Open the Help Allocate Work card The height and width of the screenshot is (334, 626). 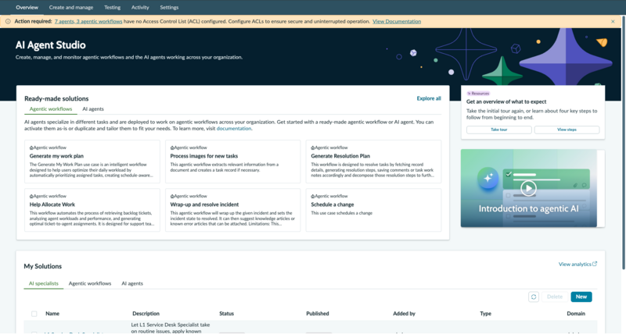(92, 210)
